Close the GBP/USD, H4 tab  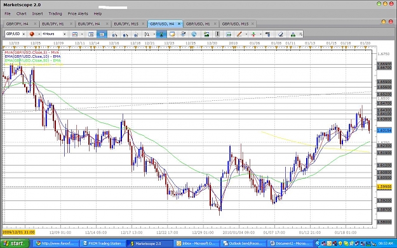[179, 23]
